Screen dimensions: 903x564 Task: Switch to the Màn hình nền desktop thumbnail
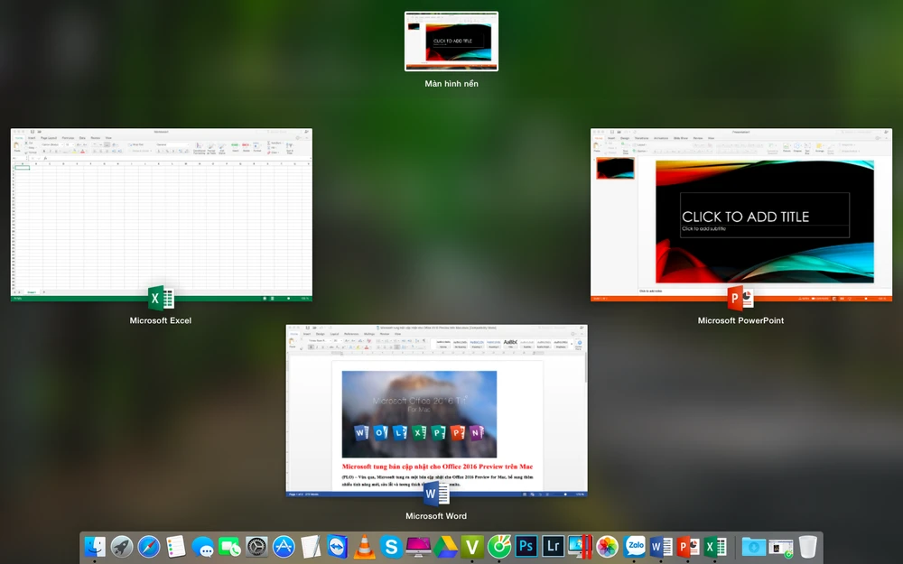[451, 42]
